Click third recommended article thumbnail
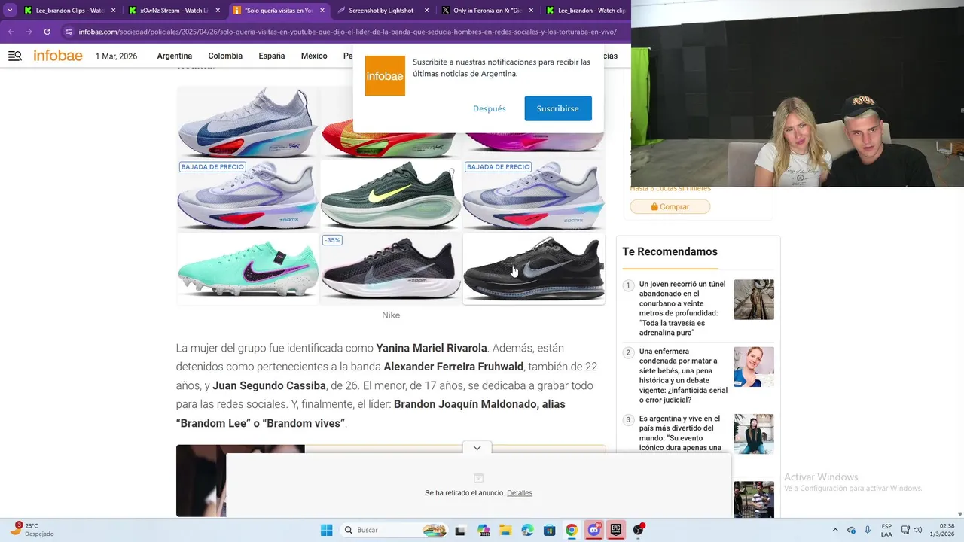The image size is (964, 542). (754, 434)
